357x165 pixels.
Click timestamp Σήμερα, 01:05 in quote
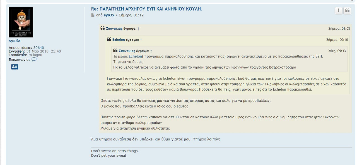click(x=339, y=28)
